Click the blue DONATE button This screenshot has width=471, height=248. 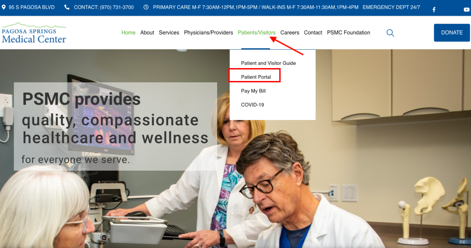point(452,33)
